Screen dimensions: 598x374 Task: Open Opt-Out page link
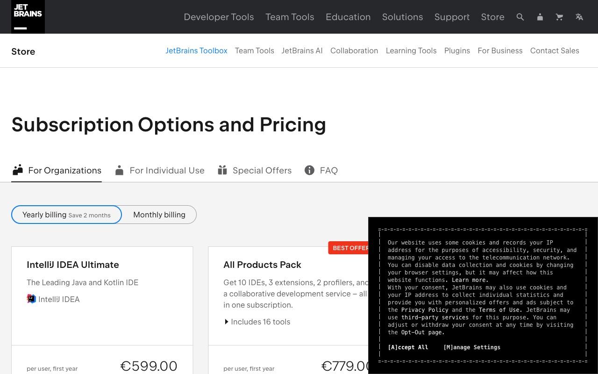coord(423,332)
